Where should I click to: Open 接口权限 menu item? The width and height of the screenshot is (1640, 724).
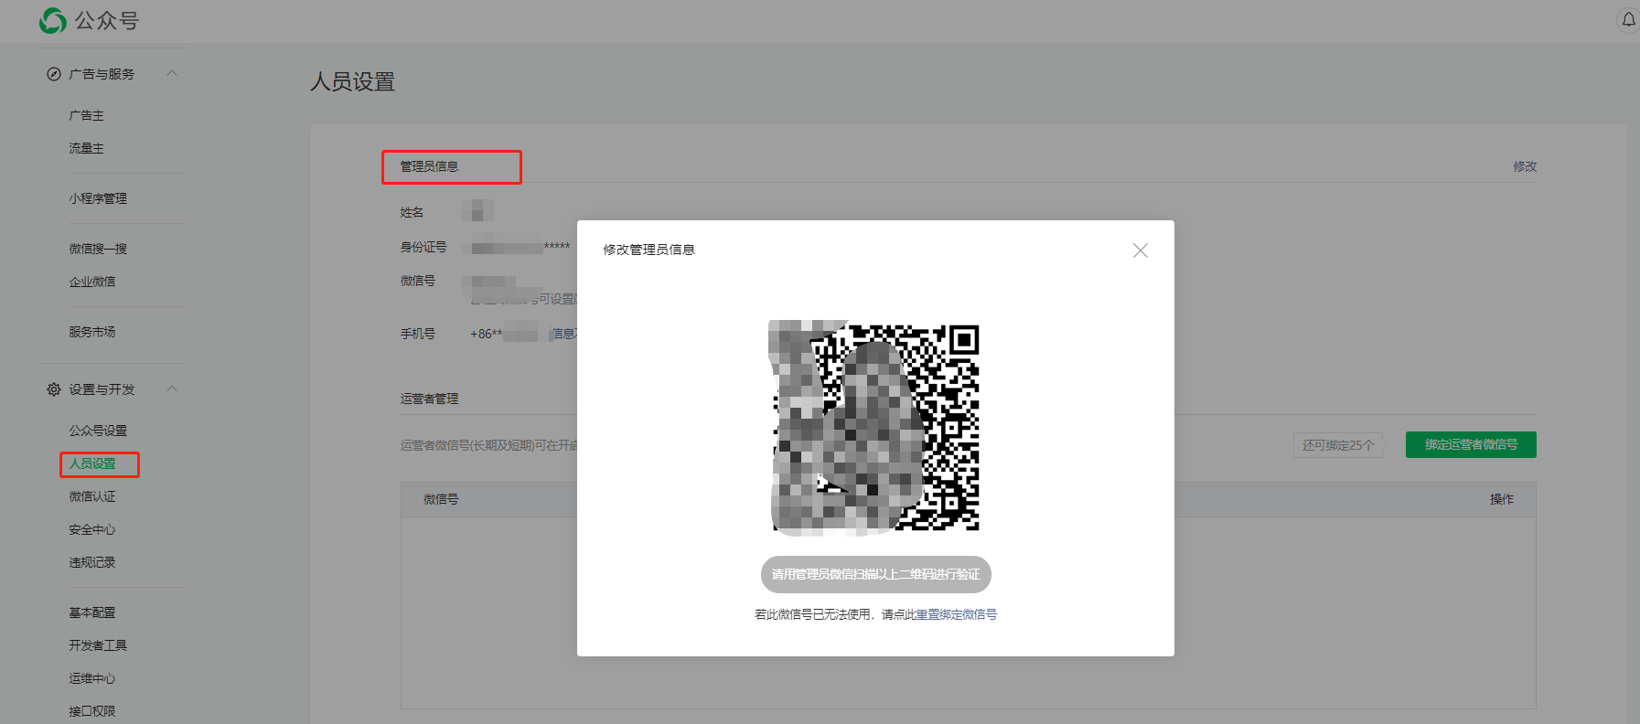[92, 711]
